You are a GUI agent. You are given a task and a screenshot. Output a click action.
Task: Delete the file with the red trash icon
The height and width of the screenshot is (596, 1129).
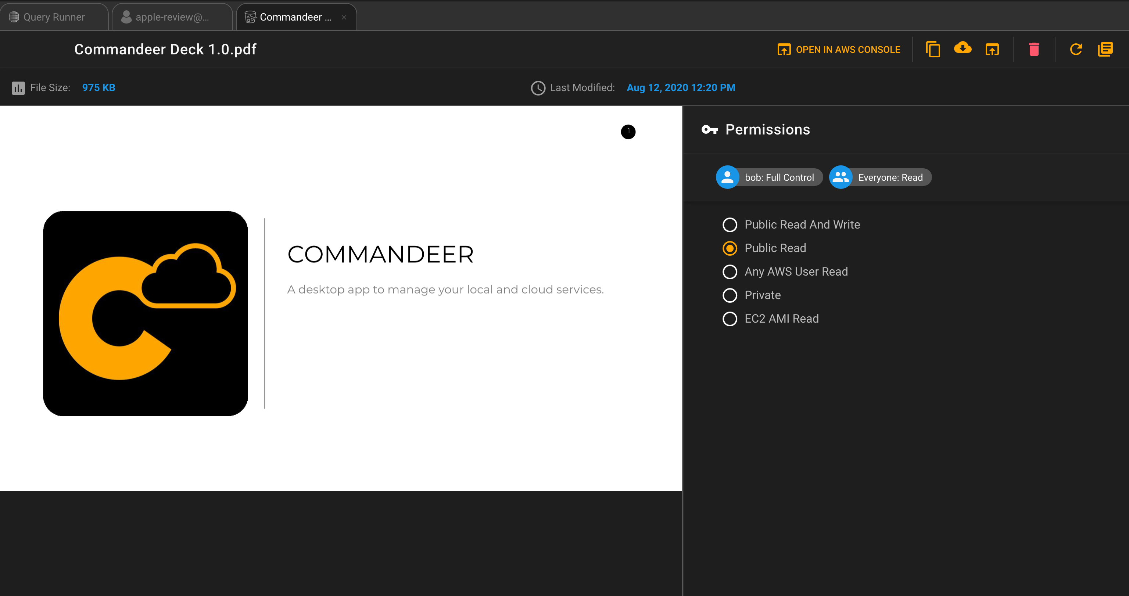coord(1034,50)
